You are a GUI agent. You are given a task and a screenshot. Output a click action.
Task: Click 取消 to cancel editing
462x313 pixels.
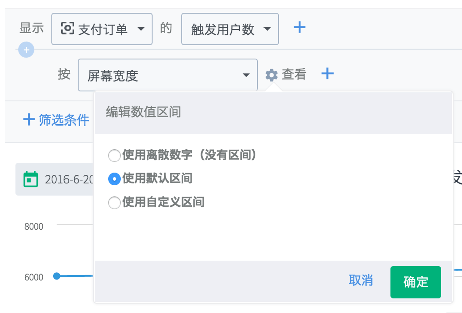tap(361, 281)
